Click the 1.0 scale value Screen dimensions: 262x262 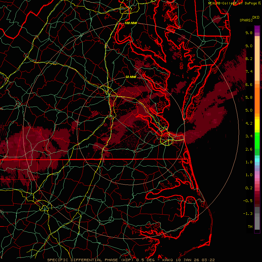[x=249, y=175]
